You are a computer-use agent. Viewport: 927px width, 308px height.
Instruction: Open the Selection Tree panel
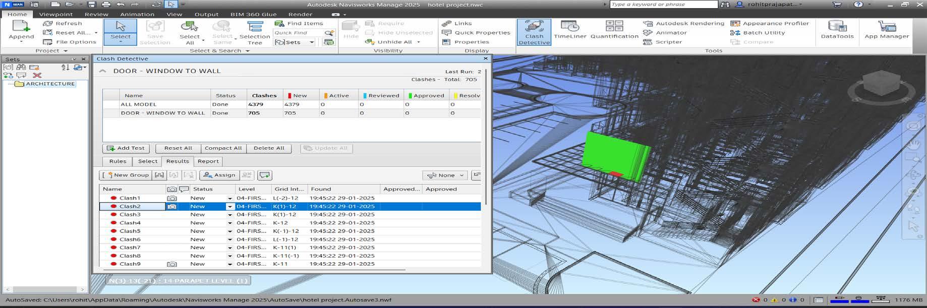click(x=255, y=32)
